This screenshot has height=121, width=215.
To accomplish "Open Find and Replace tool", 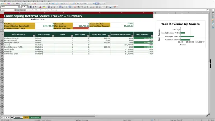I will point(47,4).
